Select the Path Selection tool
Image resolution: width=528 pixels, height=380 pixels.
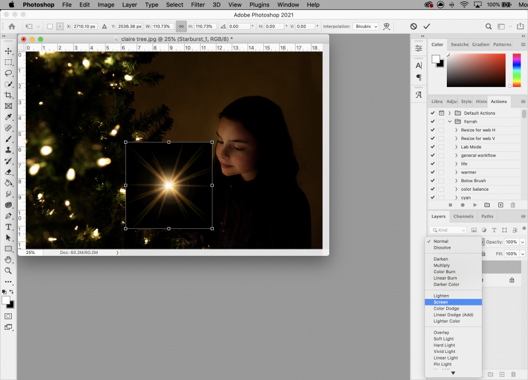(x=8, y=237)
